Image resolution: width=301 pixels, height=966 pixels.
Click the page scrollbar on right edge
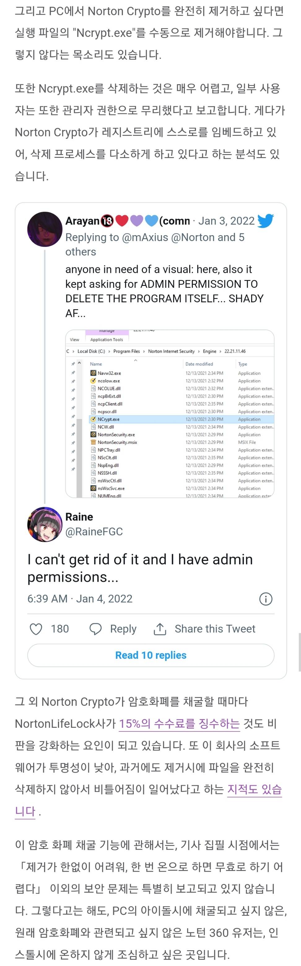click(x=299, y=652)
